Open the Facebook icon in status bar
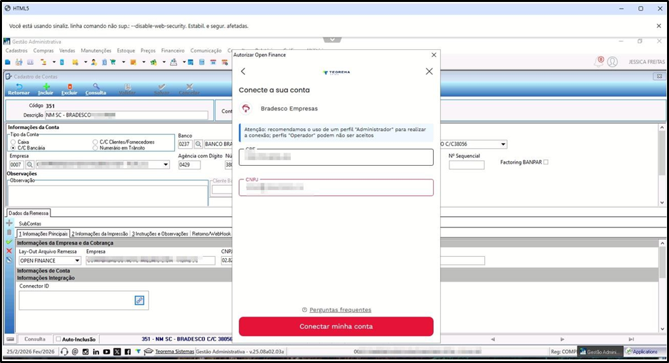The image size is (669, 363). coord(128,352)
